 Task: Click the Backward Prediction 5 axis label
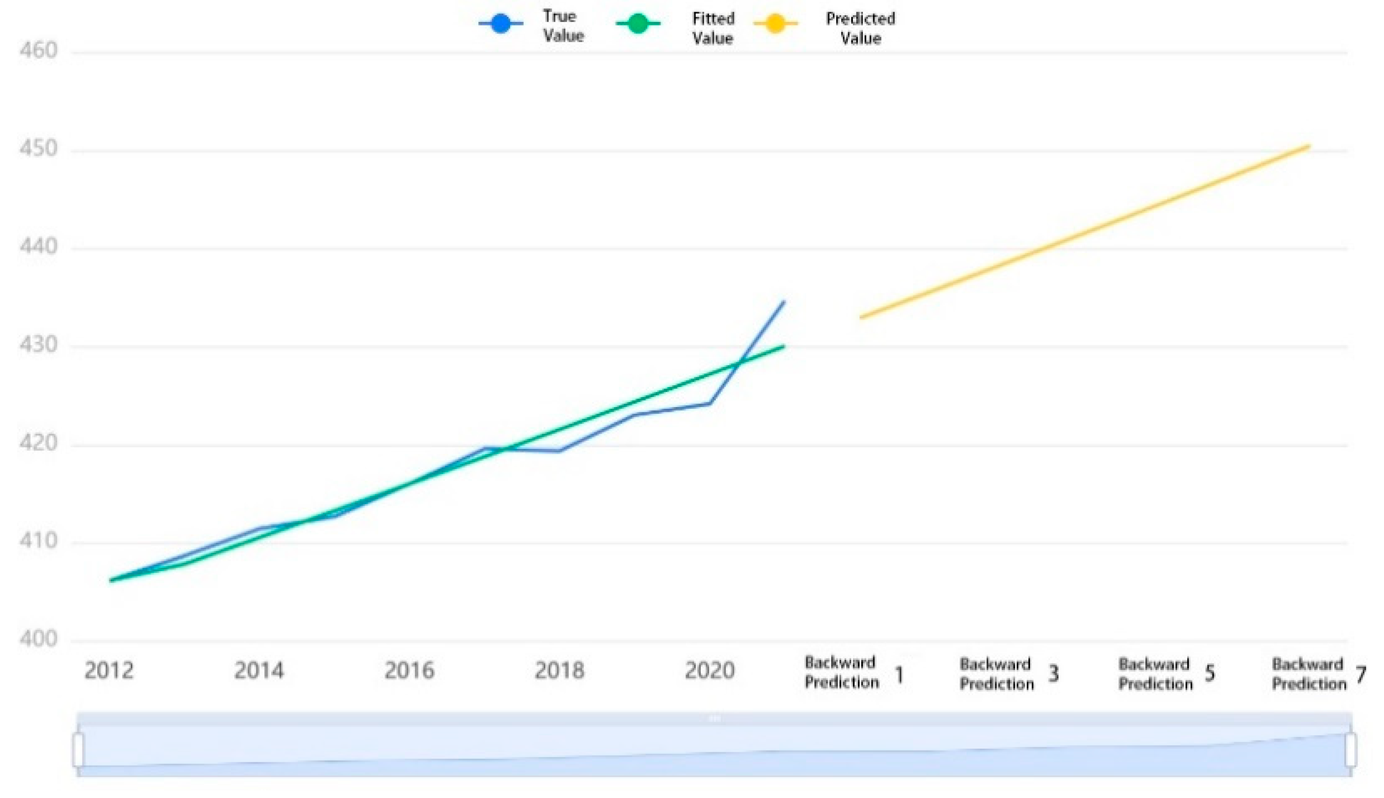coord(1165,674)
